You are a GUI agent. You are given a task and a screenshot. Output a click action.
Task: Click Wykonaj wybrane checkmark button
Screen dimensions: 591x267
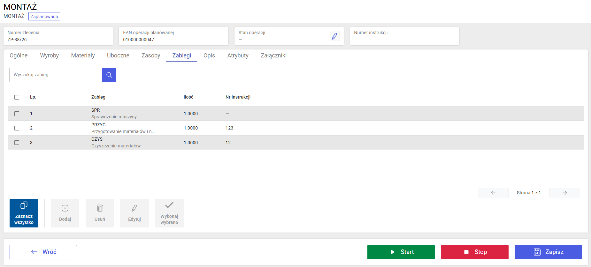(x=169, y=213)
